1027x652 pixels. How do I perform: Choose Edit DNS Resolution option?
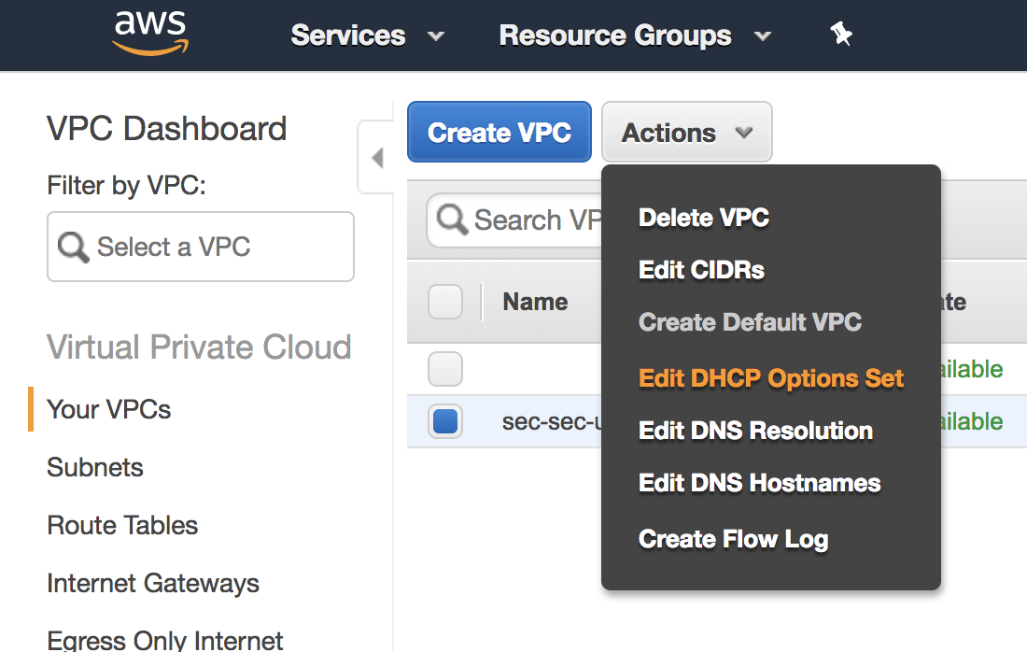(755, 431)
